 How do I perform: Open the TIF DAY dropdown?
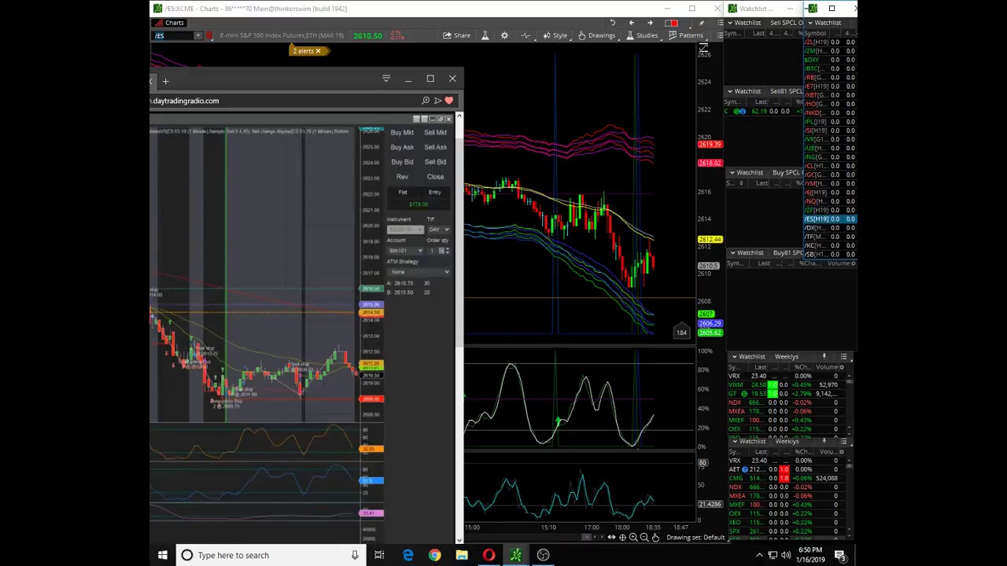(438, 229)
